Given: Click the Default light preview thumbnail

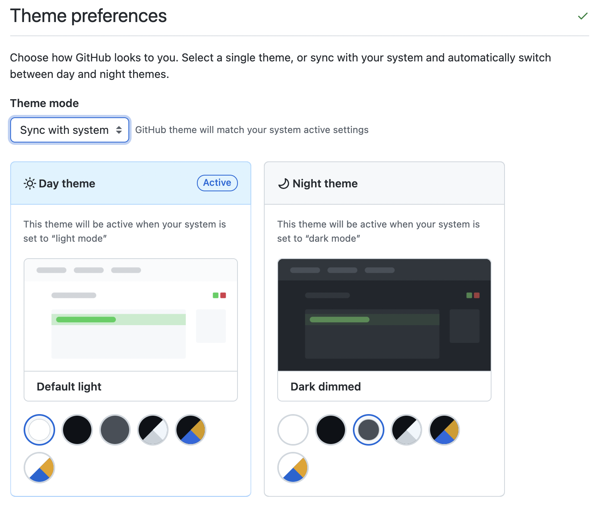Looking at the screenshot, I should click(x=130, y=315).
